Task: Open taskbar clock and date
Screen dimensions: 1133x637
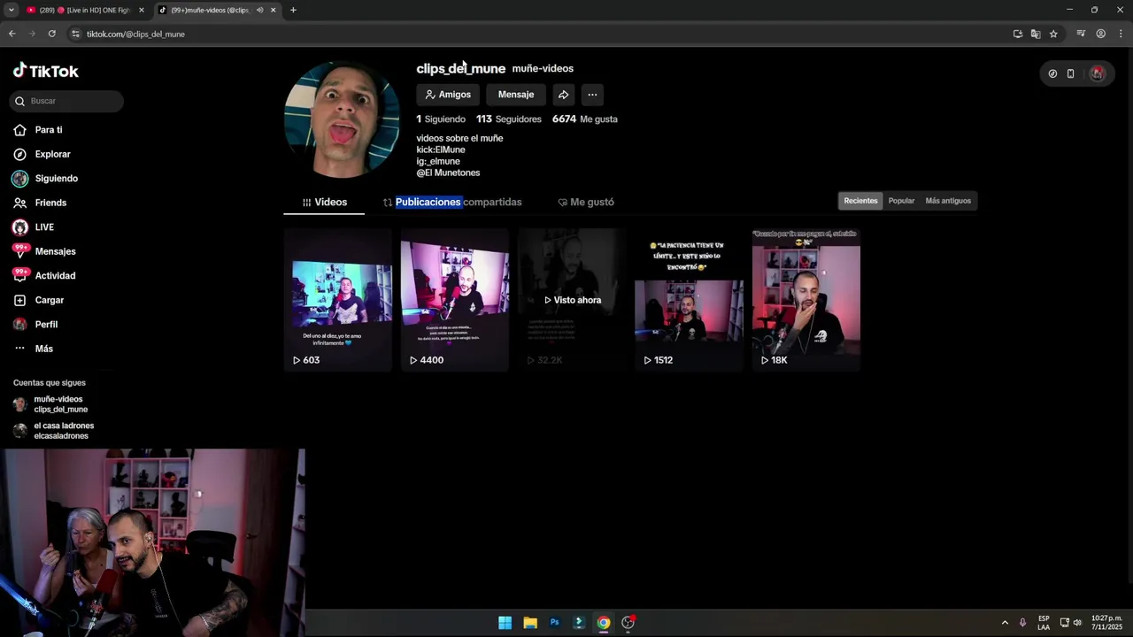Action: click(x=1106, y=623)
